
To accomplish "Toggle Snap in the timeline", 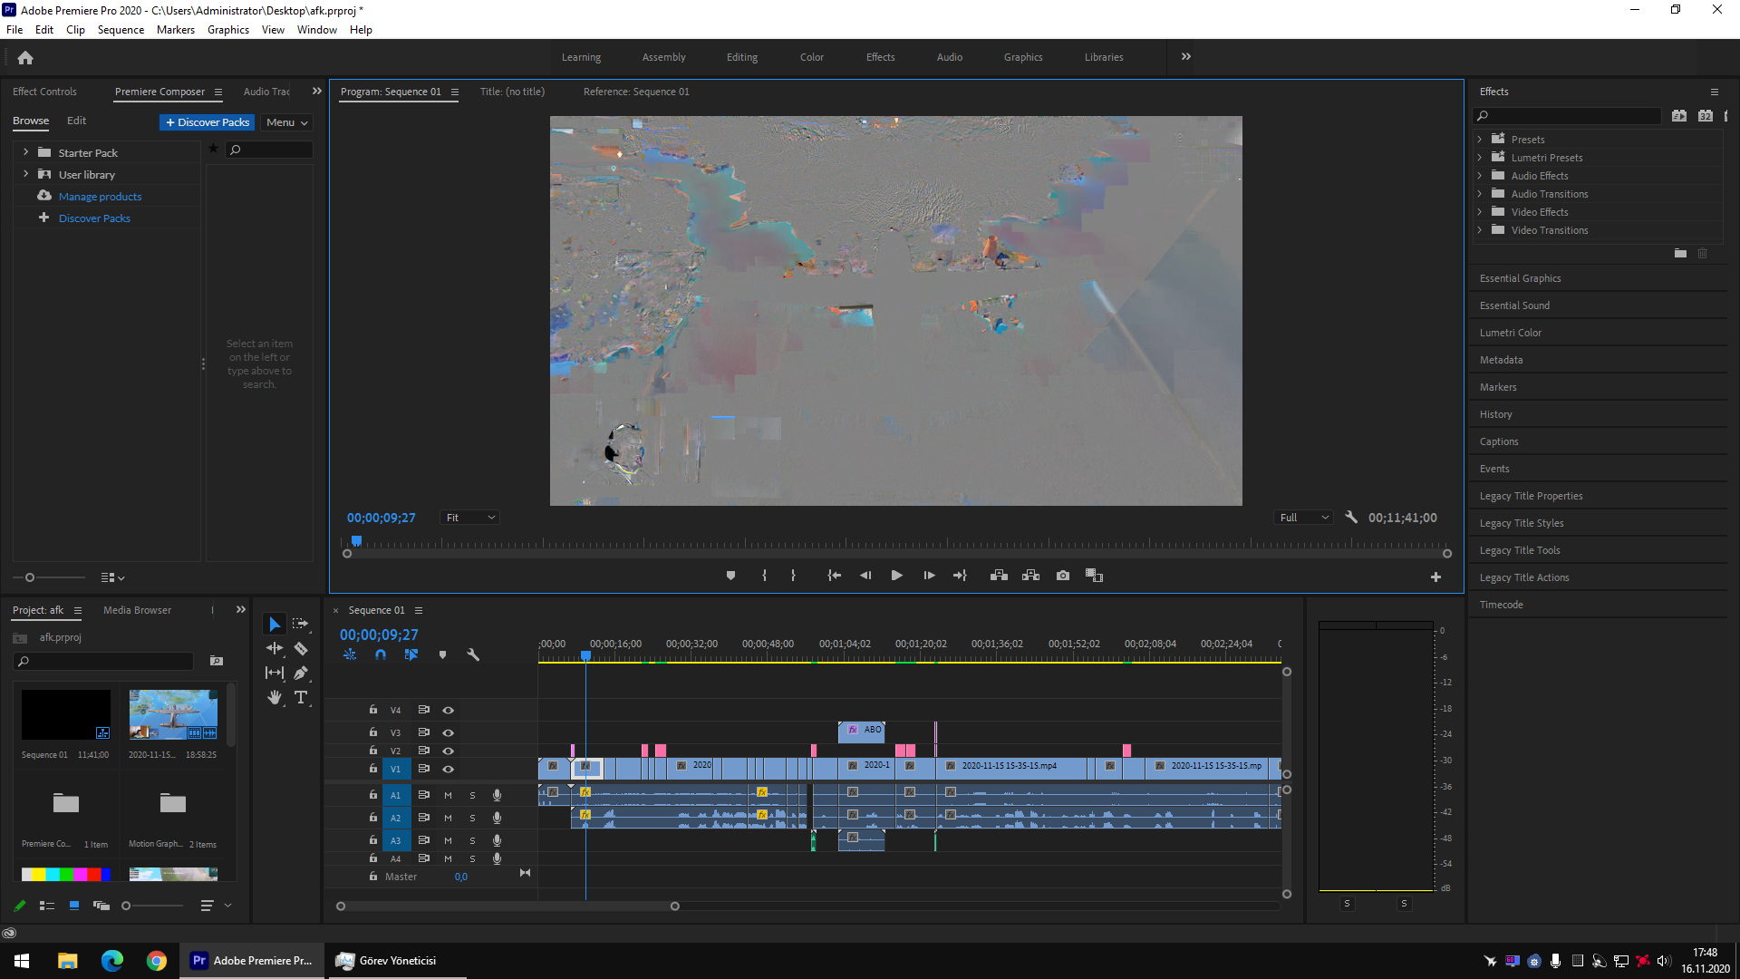I will [x=381, y=654].
